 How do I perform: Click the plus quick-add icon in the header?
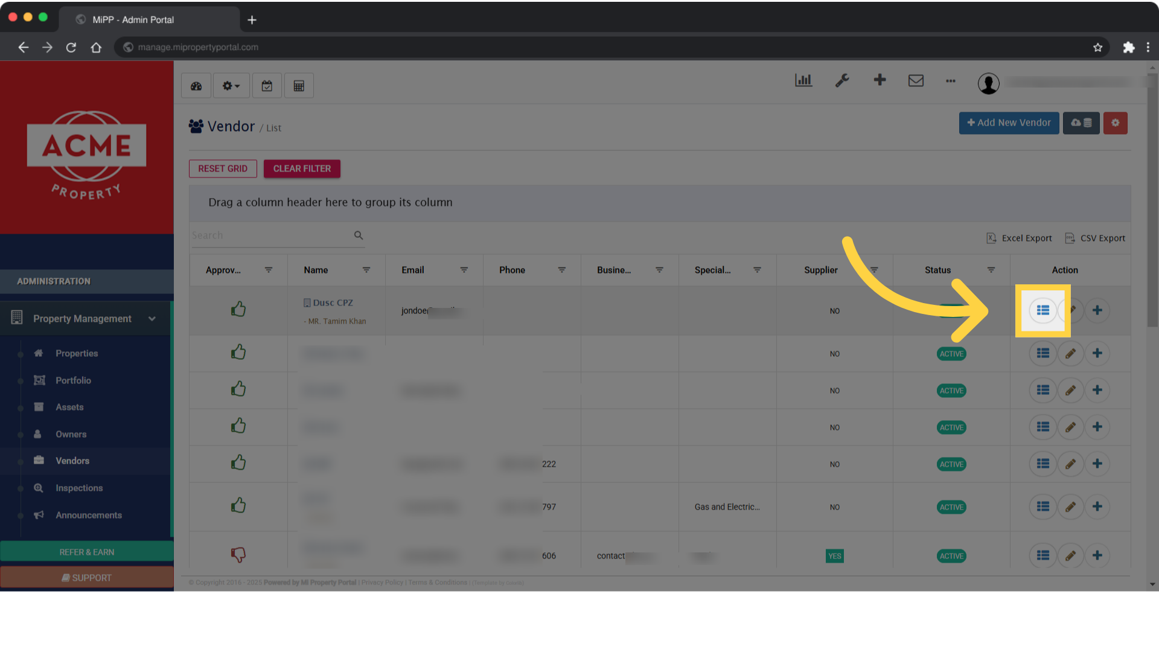click(x=880, y=80)
